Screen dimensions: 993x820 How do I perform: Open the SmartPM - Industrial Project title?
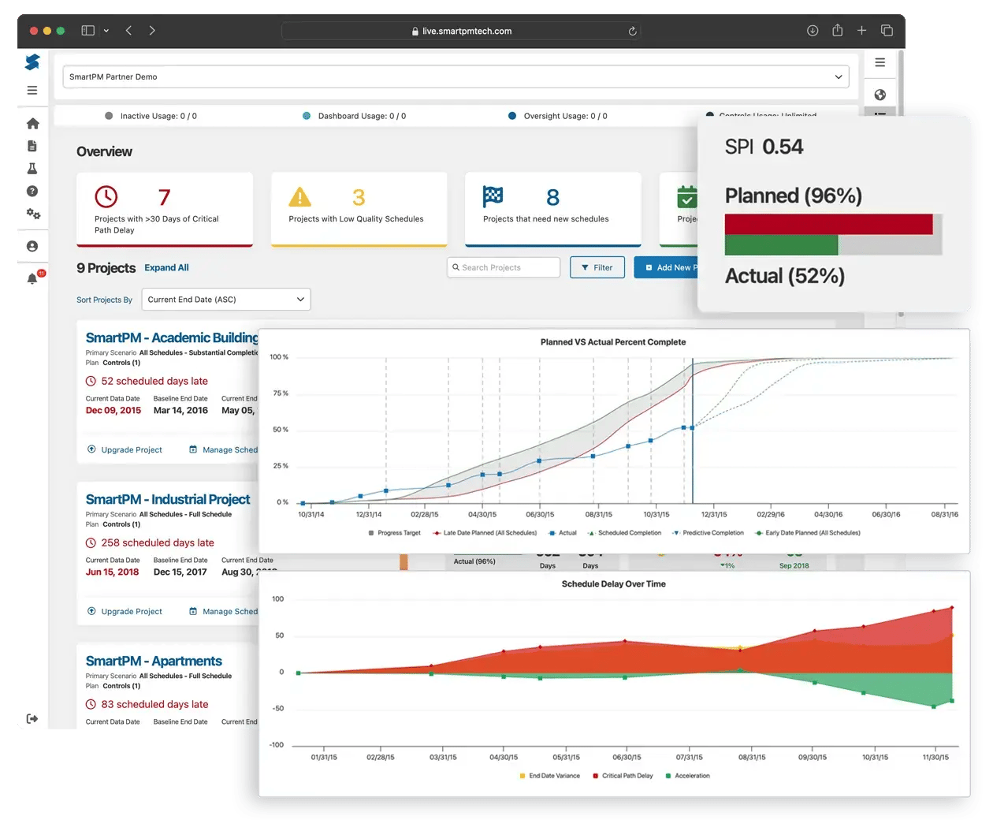pyautogui.click(x=168, y=499)
